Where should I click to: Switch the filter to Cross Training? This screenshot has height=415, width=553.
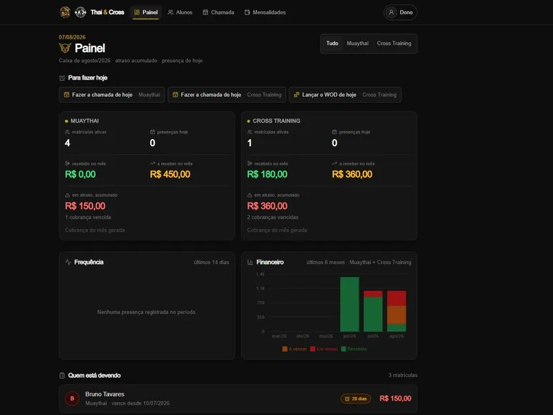[394, 44]
